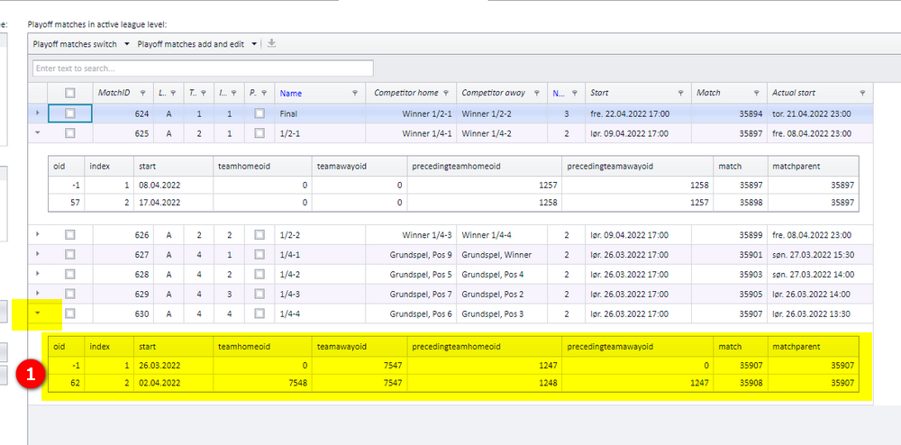Screen dimensions: 901x445
Task: Select start date 02.04.2022 in subtable
Action: coord(174,383)
